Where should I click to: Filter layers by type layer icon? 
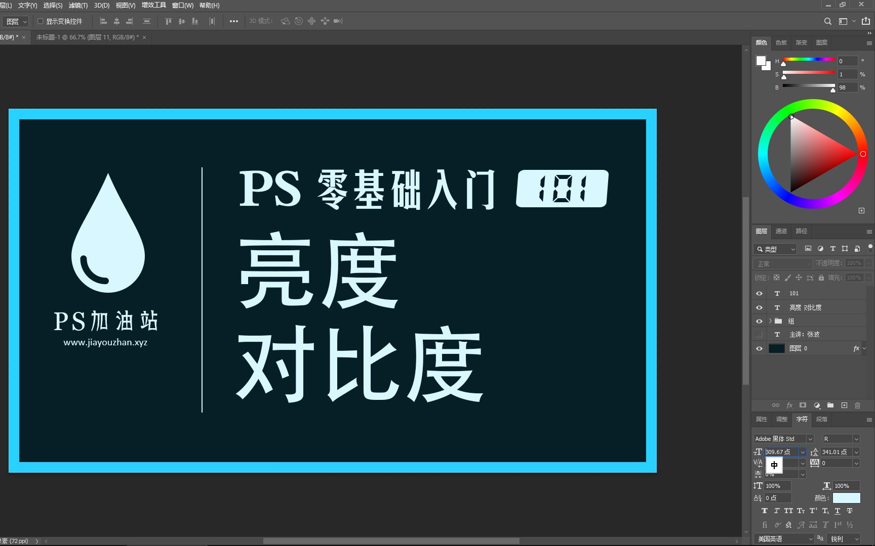832,249
